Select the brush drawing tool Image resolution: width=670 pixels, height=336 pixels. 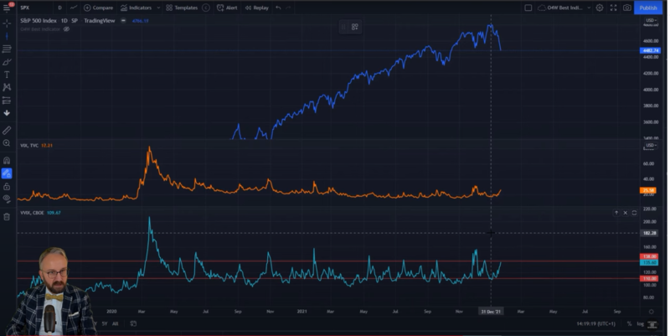[7, 62]
